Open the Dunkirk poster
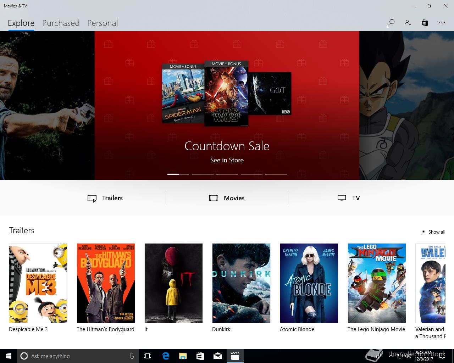454x363 pixels. click(241, 283)
